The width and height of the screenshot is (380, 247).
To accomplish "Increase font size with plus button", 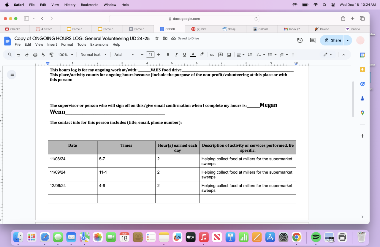I will [x=159, y=55].
